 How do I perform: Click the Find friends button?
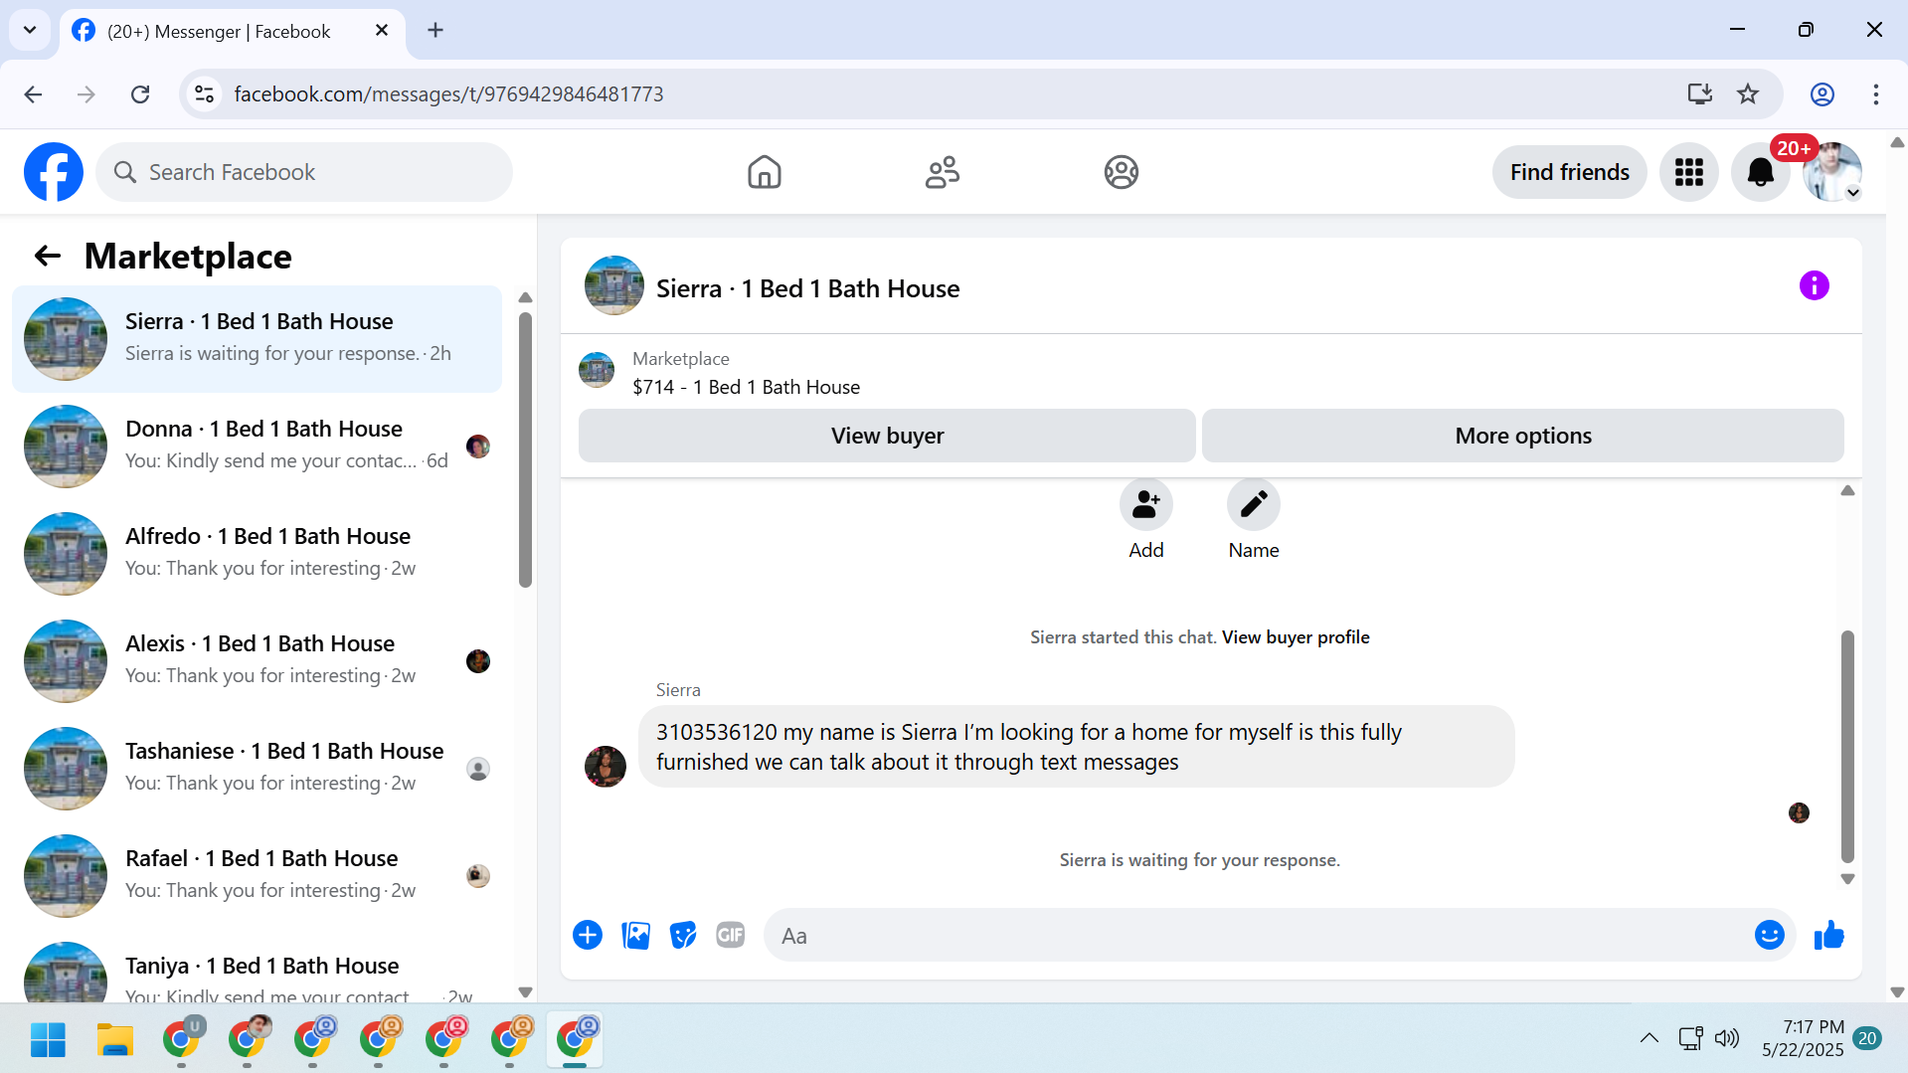(x=1569, y=172)
